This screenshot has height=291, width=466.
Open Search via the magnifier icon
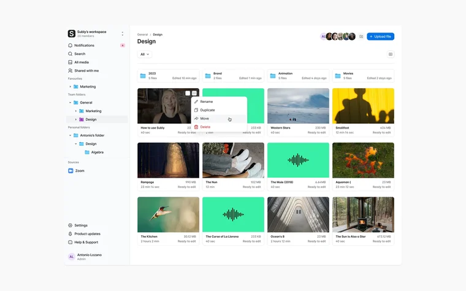70,54
